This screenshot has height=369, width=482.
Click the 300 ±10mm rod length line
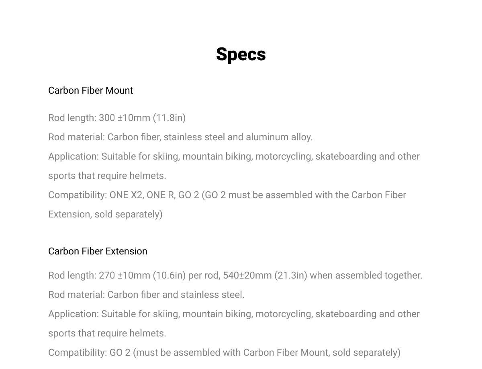116,118
